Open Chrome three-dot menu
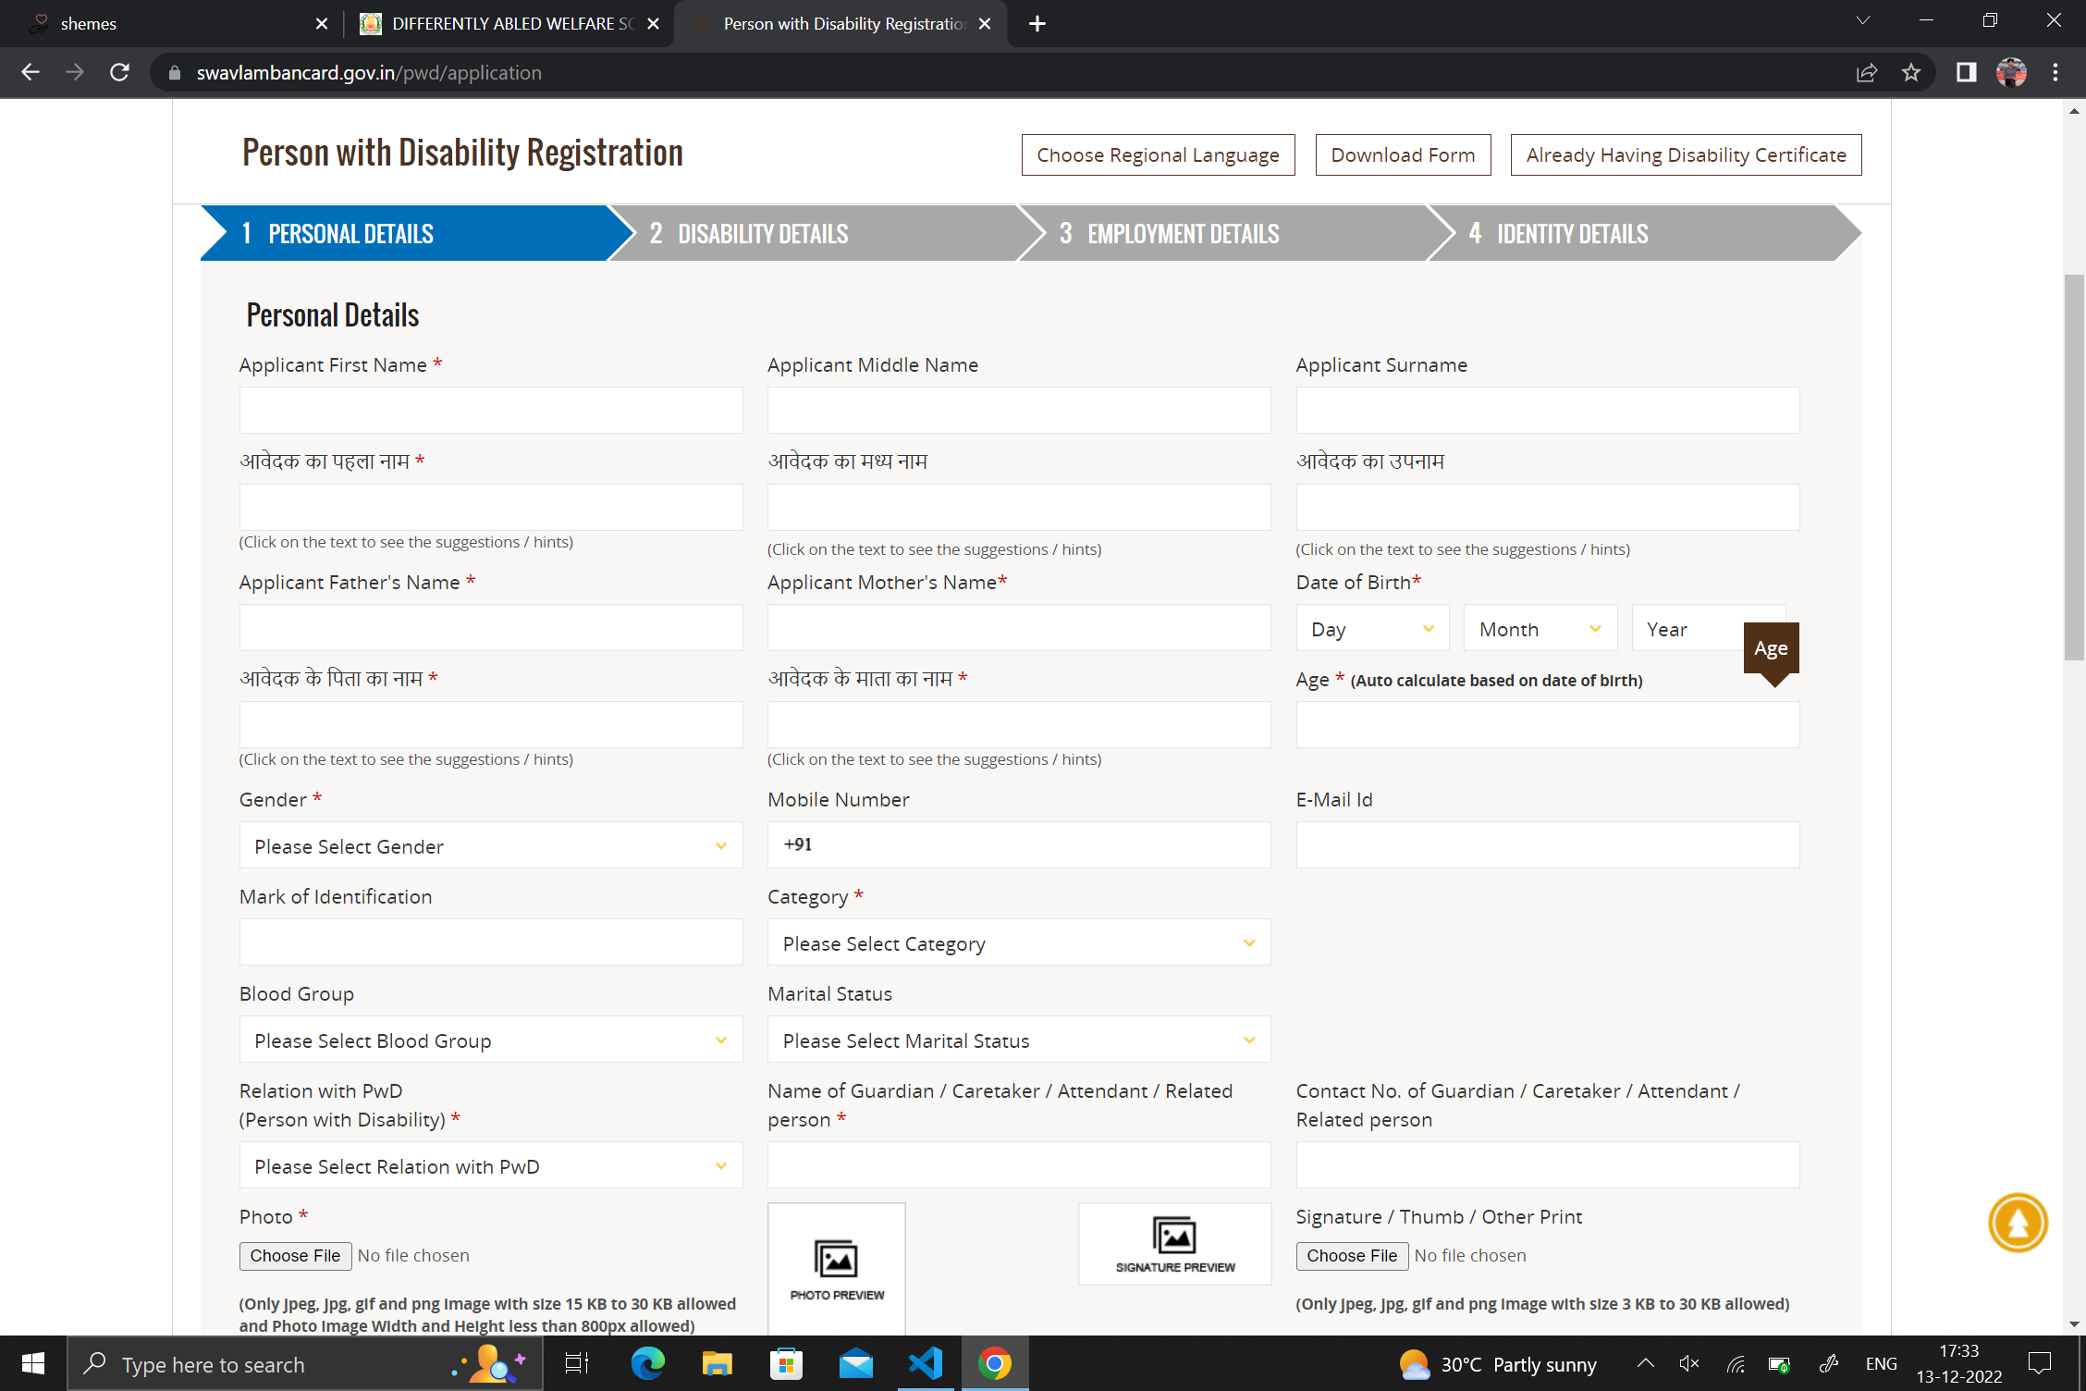Screen dimensions: 2086x1391 coord(2055,72)
